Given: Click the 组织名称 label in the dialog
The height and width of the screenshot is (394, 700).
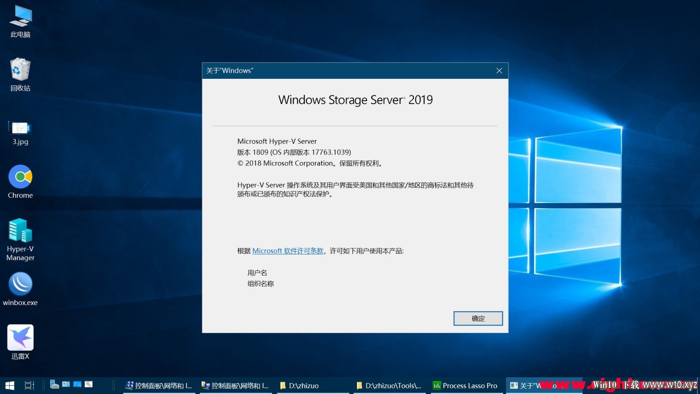Looking at the screenshot, I should pyautogui.click(x=261, y=284).
